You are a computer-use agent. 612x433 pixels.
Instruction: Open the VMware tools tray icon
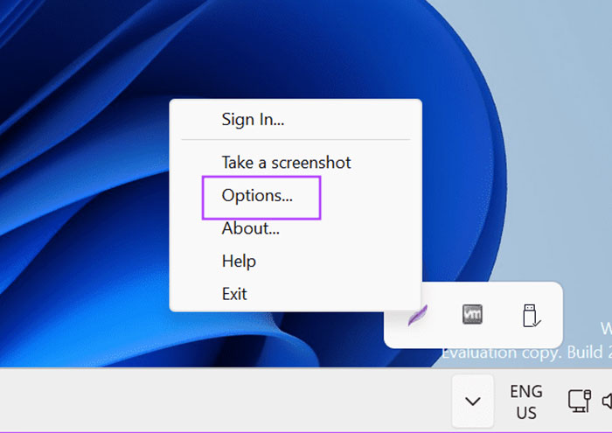click(472, 314)
